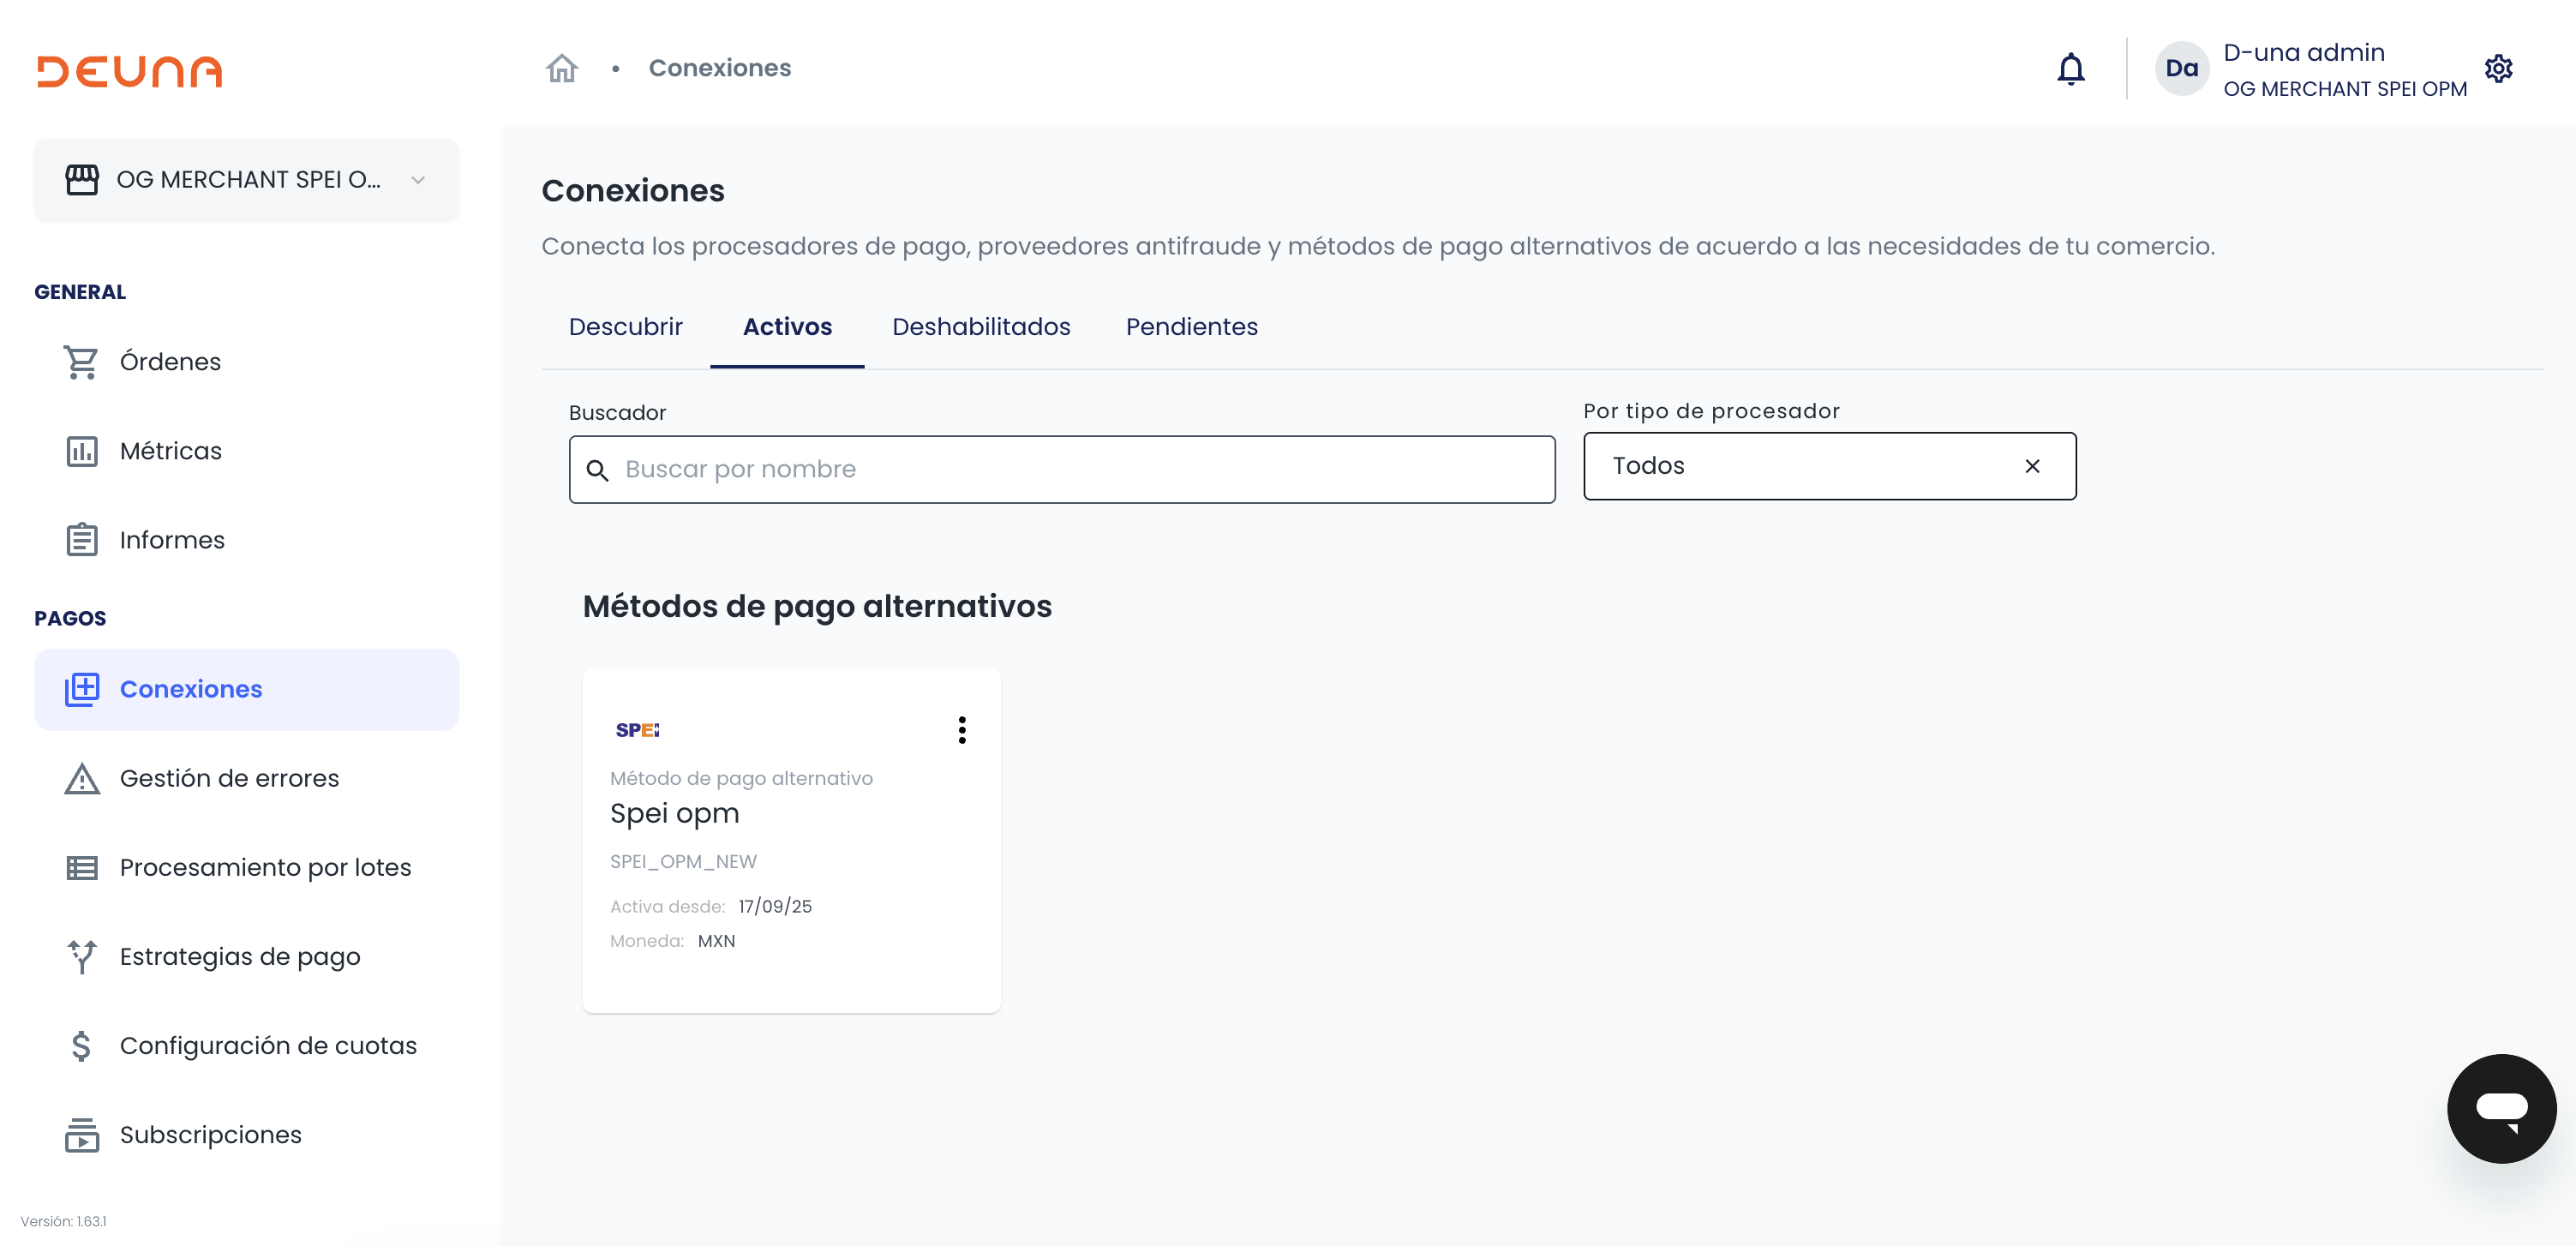Expand the OG MERCHANT SPEI merchant selector
2576x1246 pixels.
point(246,180)
